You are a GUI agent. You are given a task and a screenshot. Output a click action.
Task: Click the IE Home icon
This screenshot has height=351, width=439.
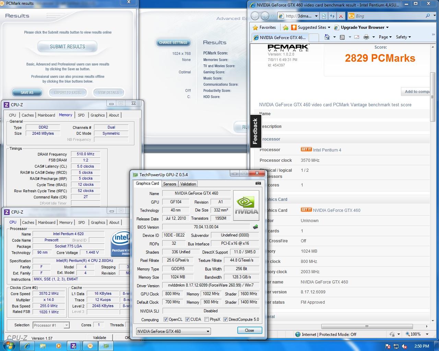327,37
